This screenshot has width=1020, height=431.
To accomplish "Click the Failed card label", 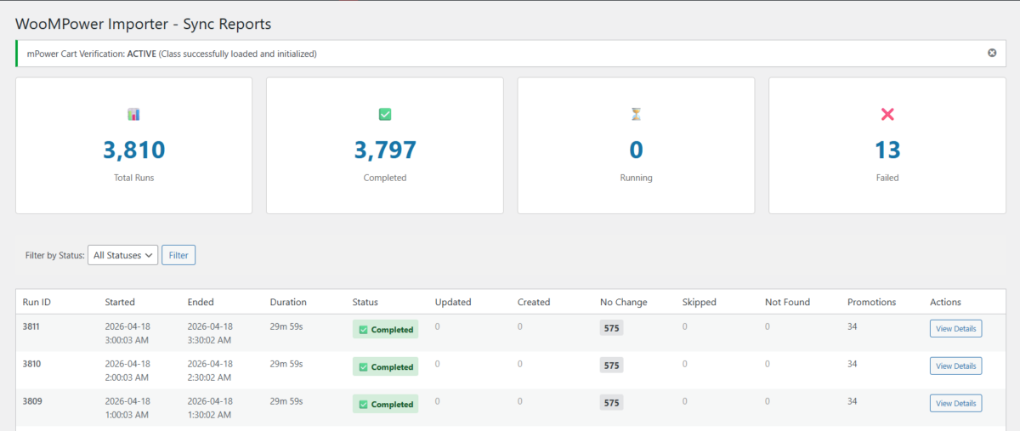I will (x=887, y=178).
